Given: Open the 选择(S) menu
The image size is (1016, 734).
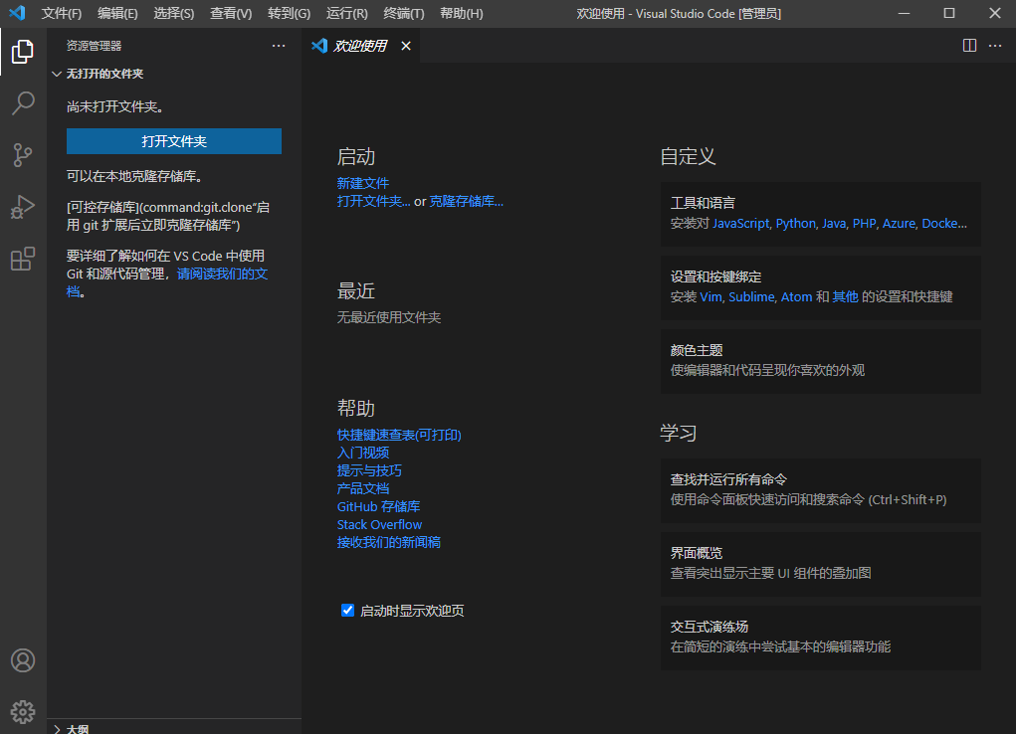Looking at the screenshot, I should (174, 13).
